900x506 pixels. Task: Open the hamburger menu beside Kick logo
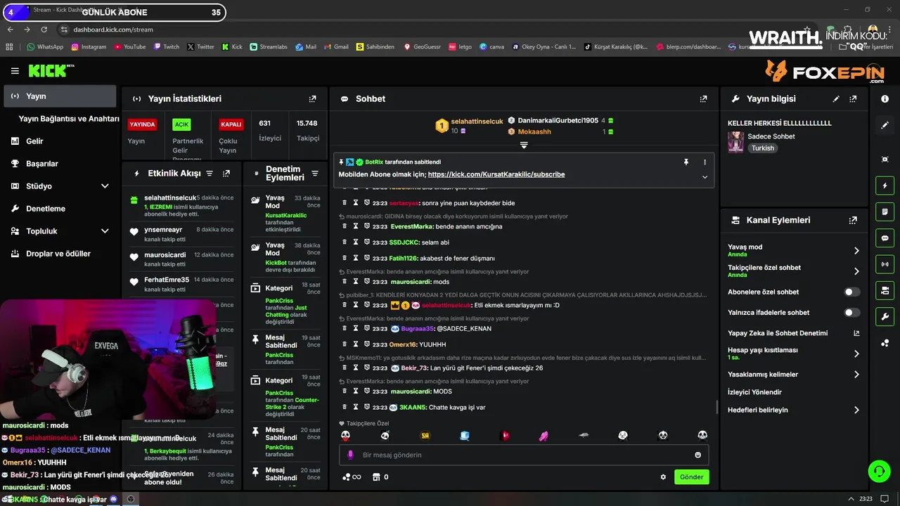coord(15,71)
